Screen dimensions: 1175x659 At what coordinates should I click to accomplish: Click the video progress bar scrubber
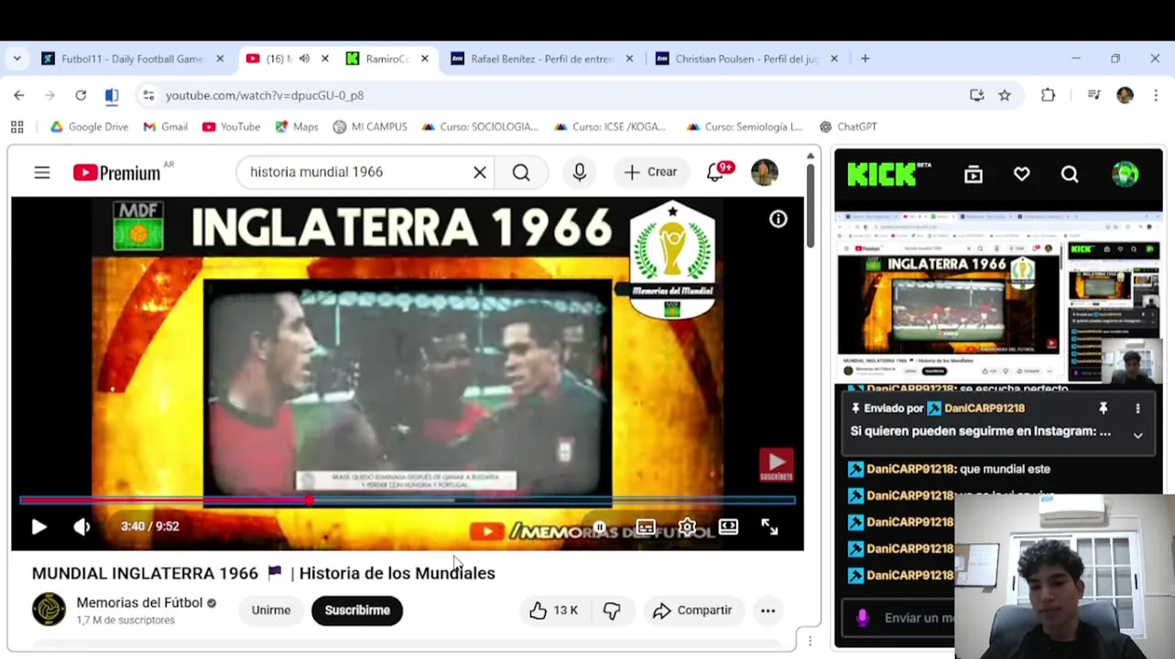point(310,500)
